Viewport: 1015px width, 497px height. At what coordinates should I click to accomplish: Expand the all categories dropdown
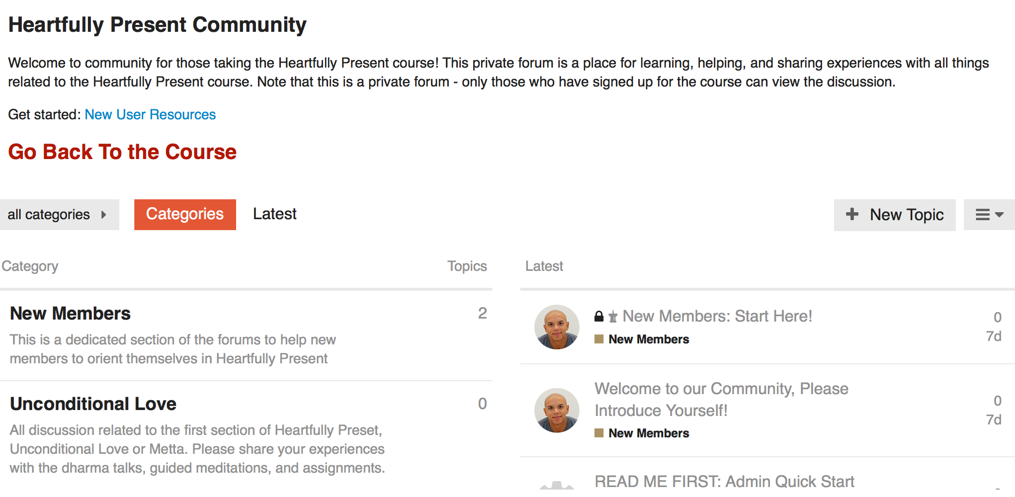point(59,215)
